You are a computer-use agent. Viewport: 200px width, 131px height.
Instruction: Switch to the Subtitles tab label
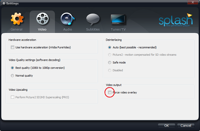pos(93,30)
